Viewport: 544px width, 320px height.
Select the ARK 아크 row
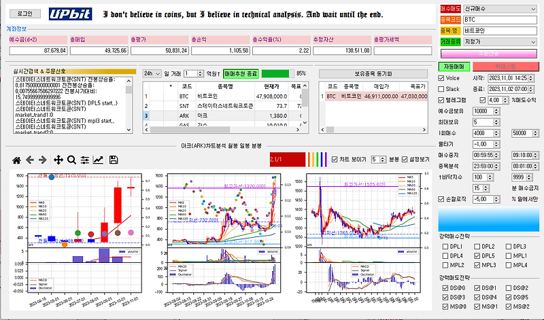pyautogui.click(x=222, y=115)
